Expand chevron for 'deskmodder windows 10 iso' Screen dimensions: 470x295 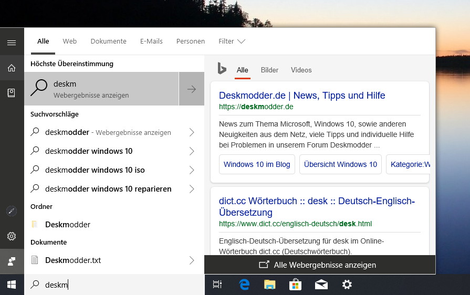pos(192,170)
